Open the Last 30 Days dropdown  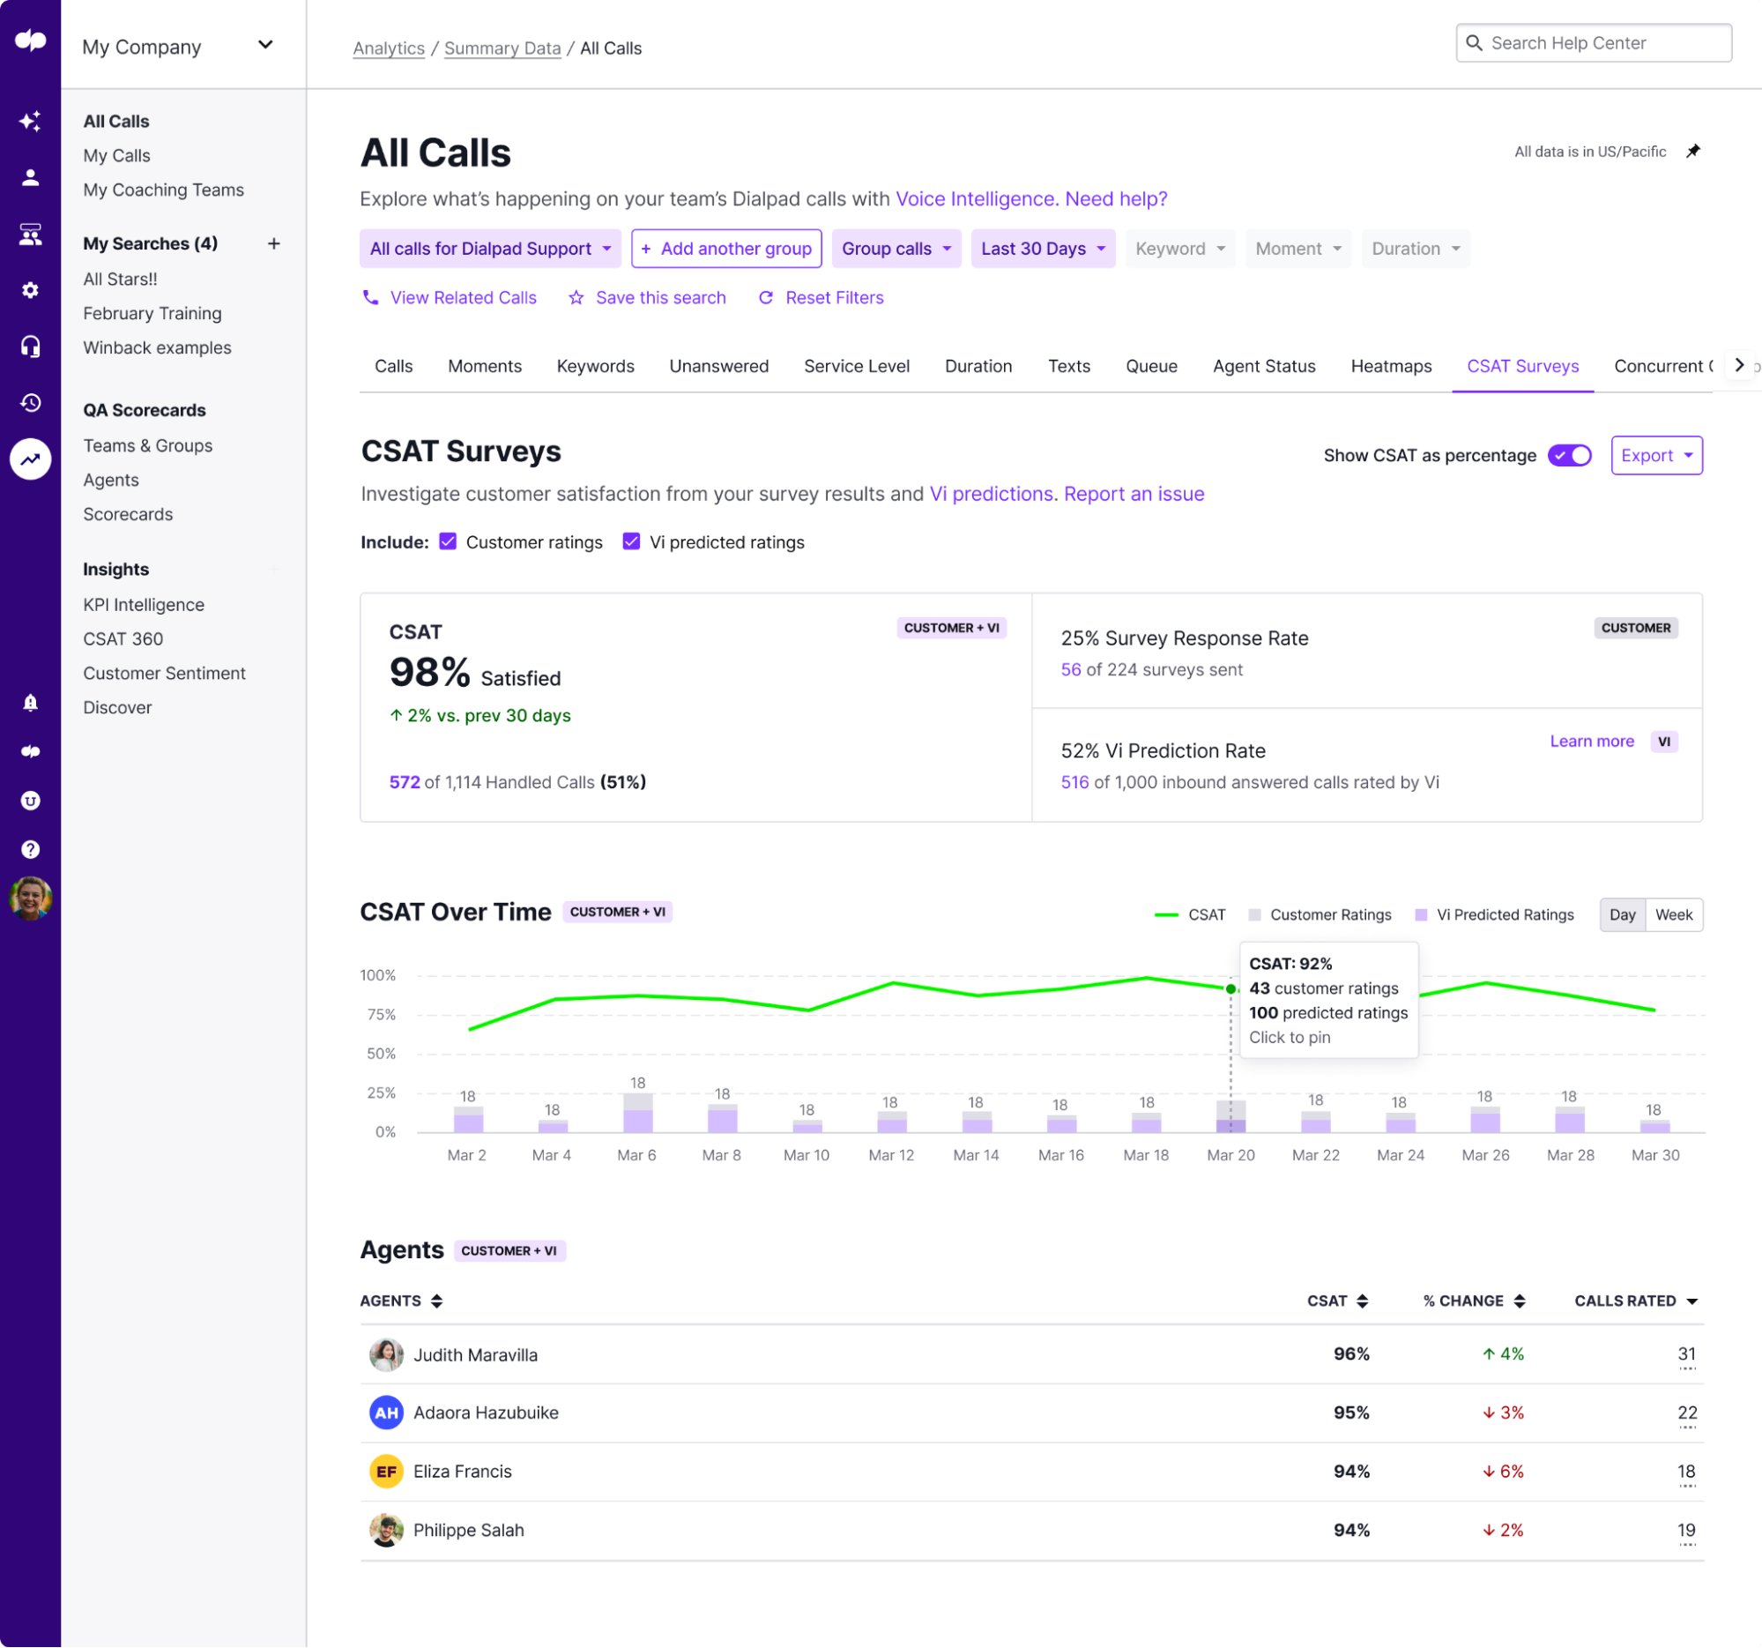tap(1043, 249)
